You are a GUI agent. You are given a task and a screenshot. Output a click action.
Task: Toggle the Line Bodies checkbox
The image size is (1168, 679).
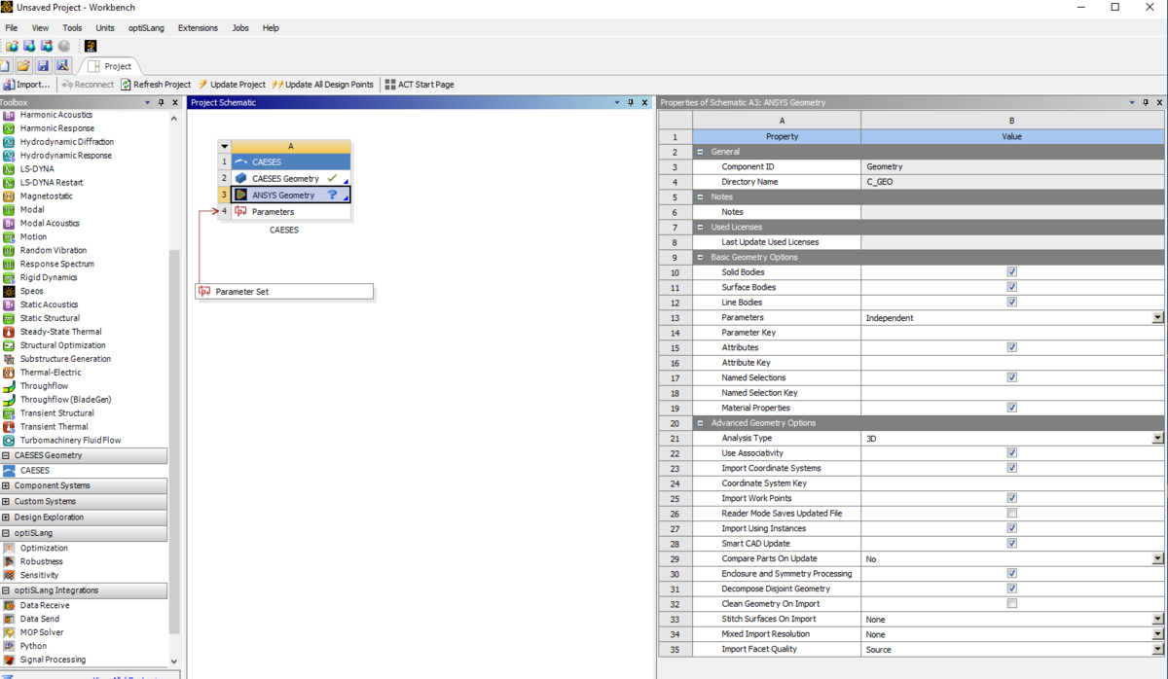pyautogui.click(x=1012, y=303)
